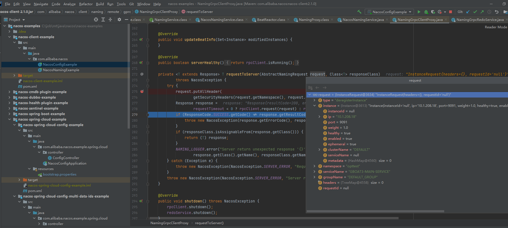The image size is (508, 228).
Task: Rollback changes with the undo arrow icon
Action: [496, 12]
